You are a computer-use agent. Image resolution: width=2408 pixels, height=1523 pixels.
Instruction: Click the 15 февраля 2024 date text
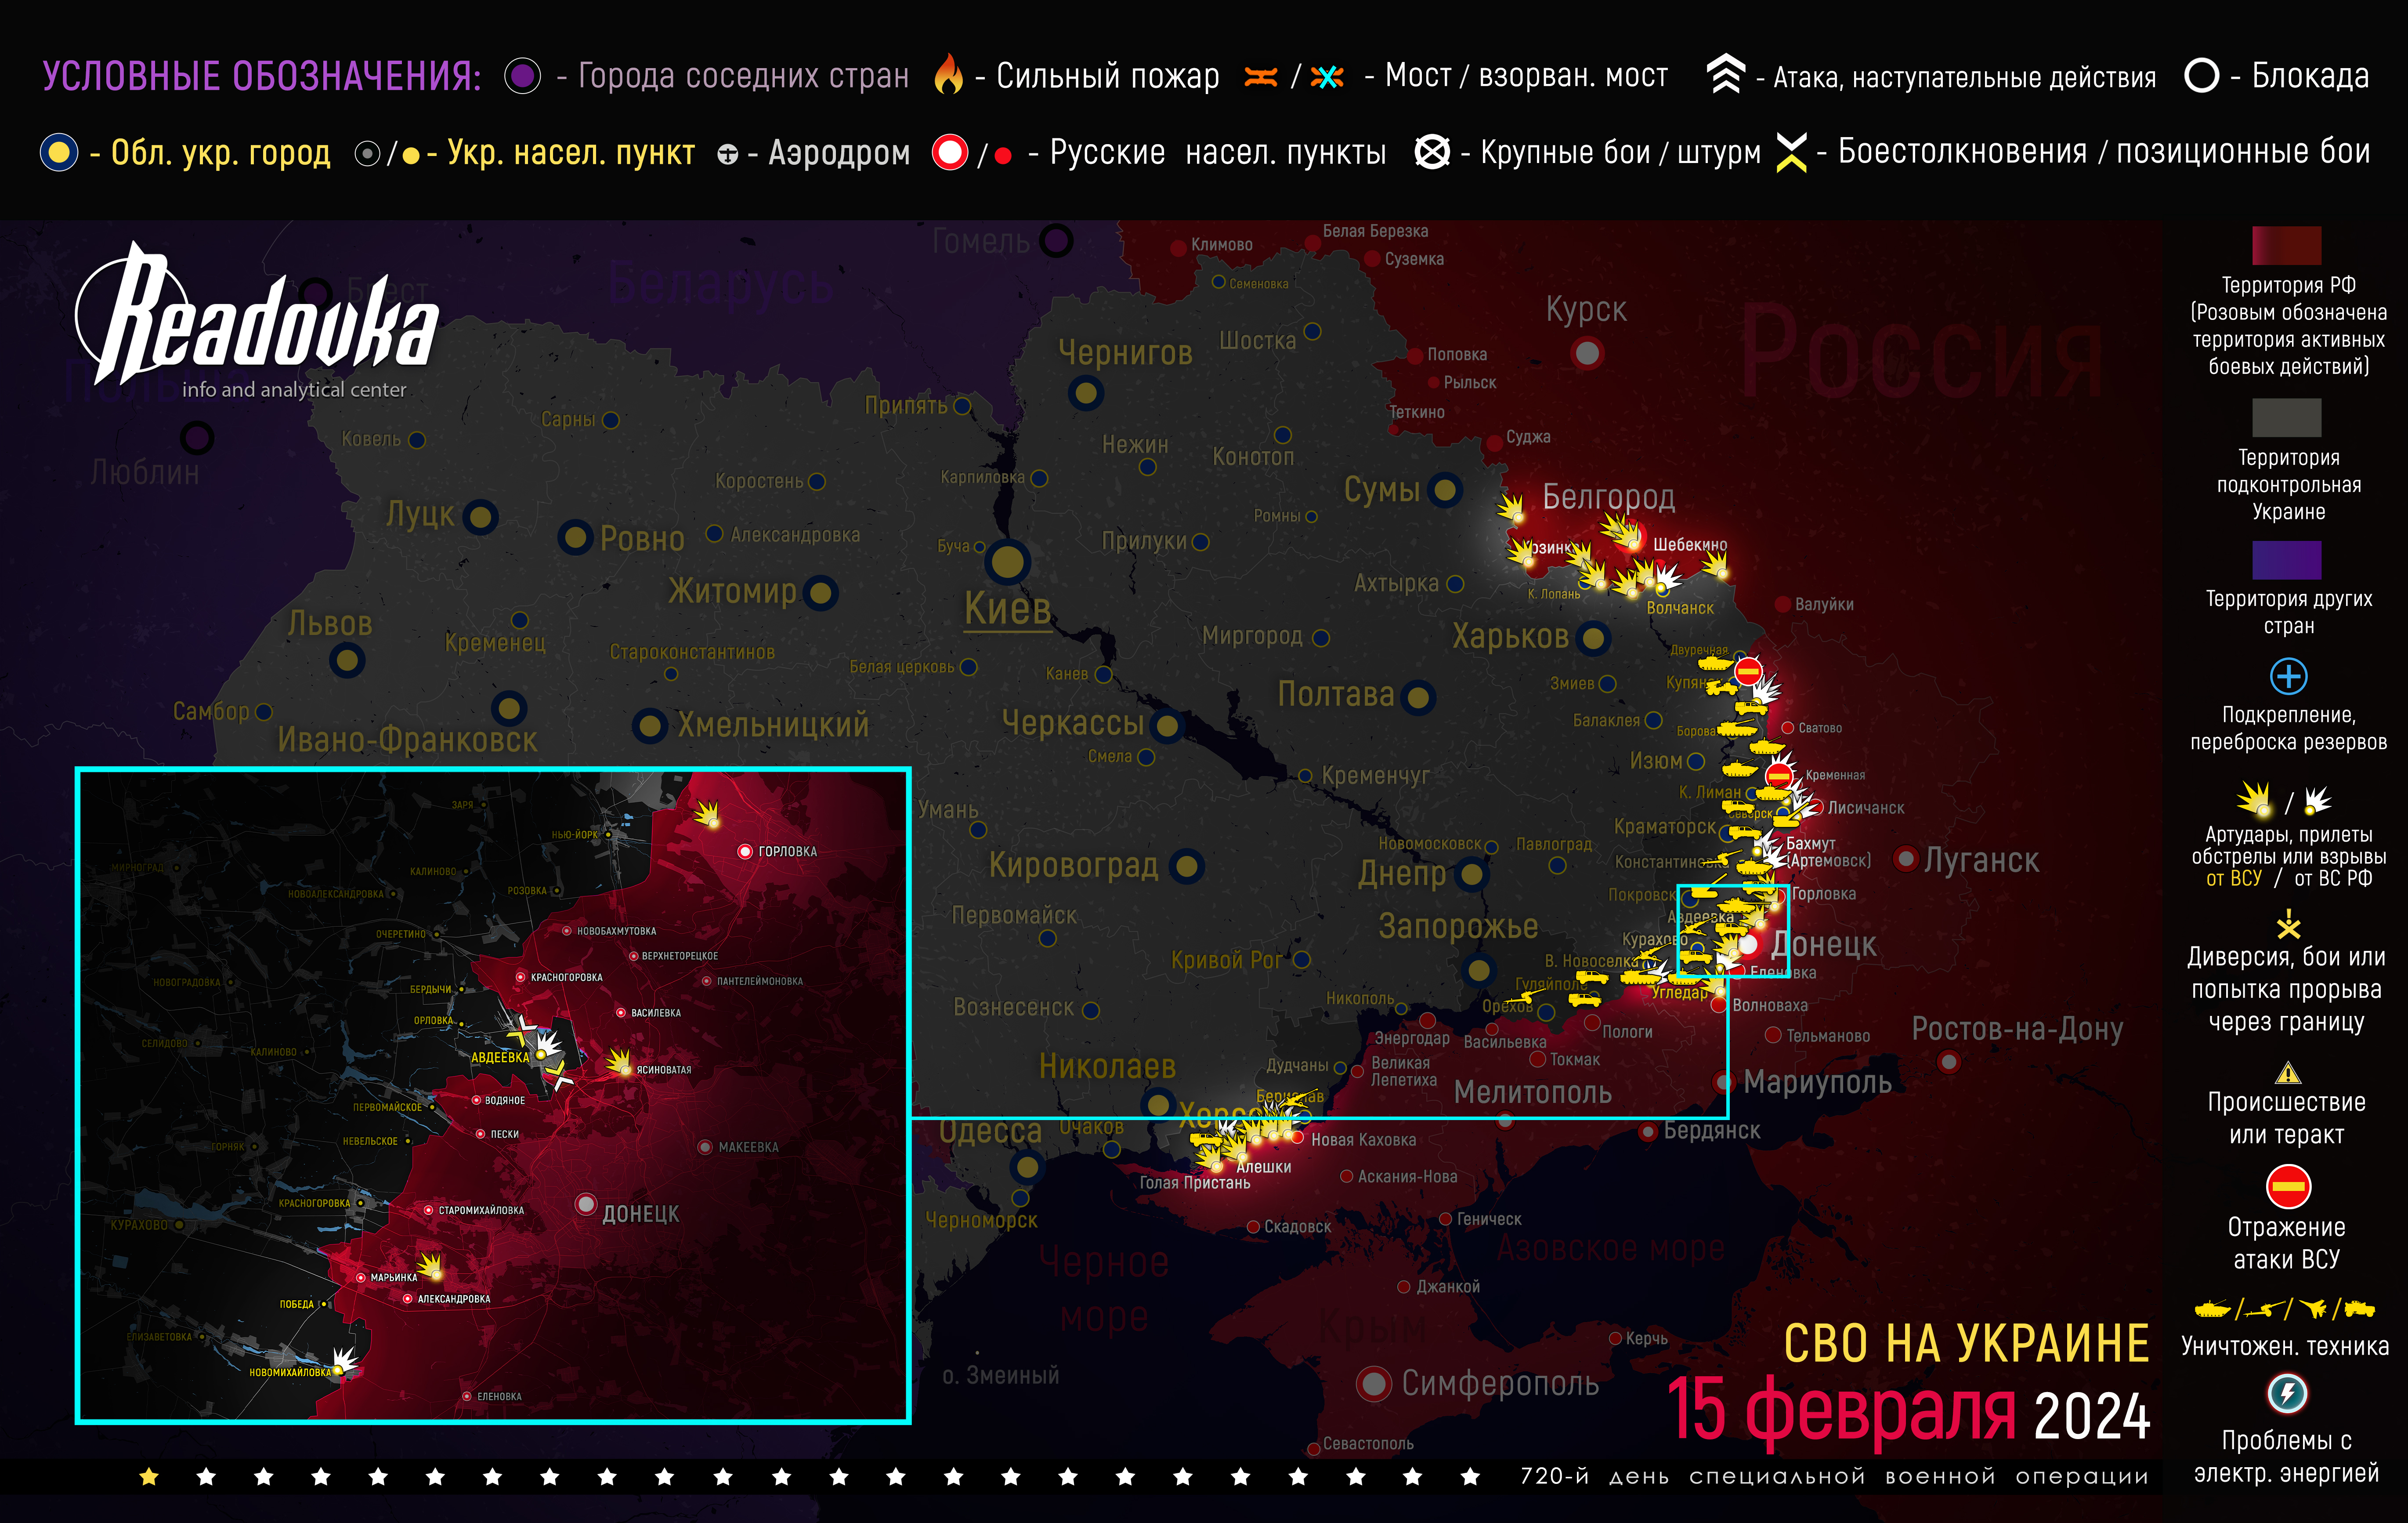click(1908, 1411)
